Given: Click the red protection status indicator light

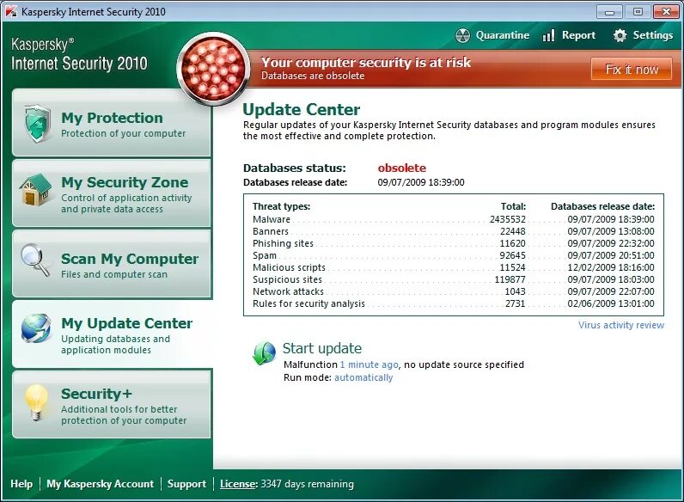Looking at the screenshot, I should click(213, 69).
